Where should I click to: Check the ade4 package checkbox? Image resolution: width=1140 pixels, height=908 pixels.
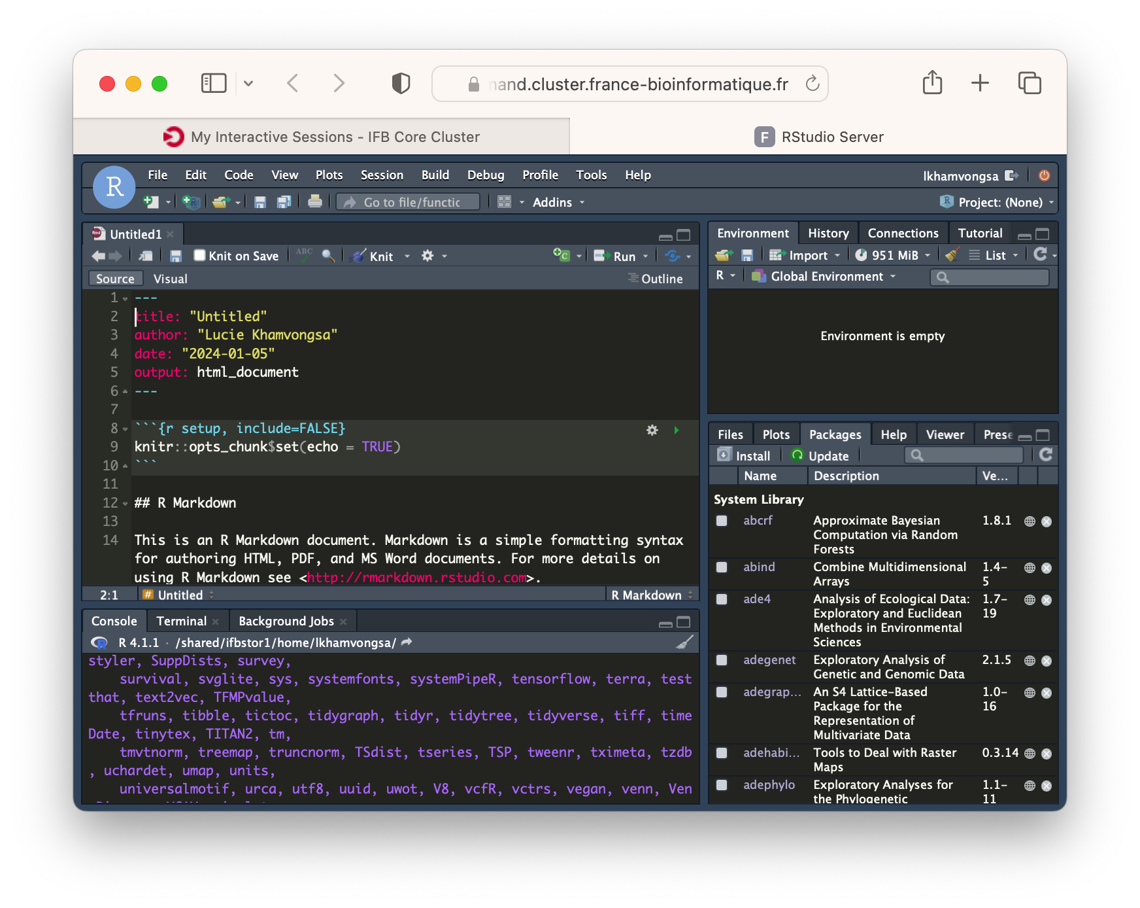click(722, 599)
